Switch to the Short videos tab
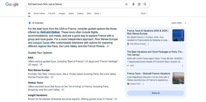 point(39,13)
